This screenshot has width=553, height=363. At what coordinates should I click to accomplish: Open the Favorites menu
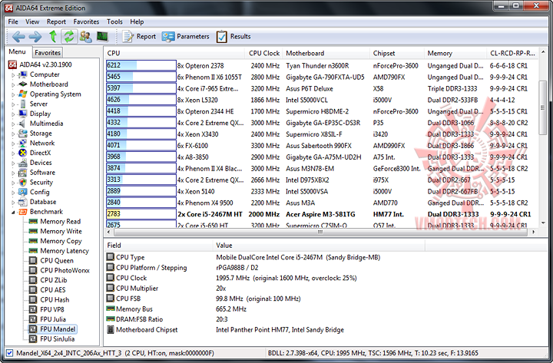[86, 21]
